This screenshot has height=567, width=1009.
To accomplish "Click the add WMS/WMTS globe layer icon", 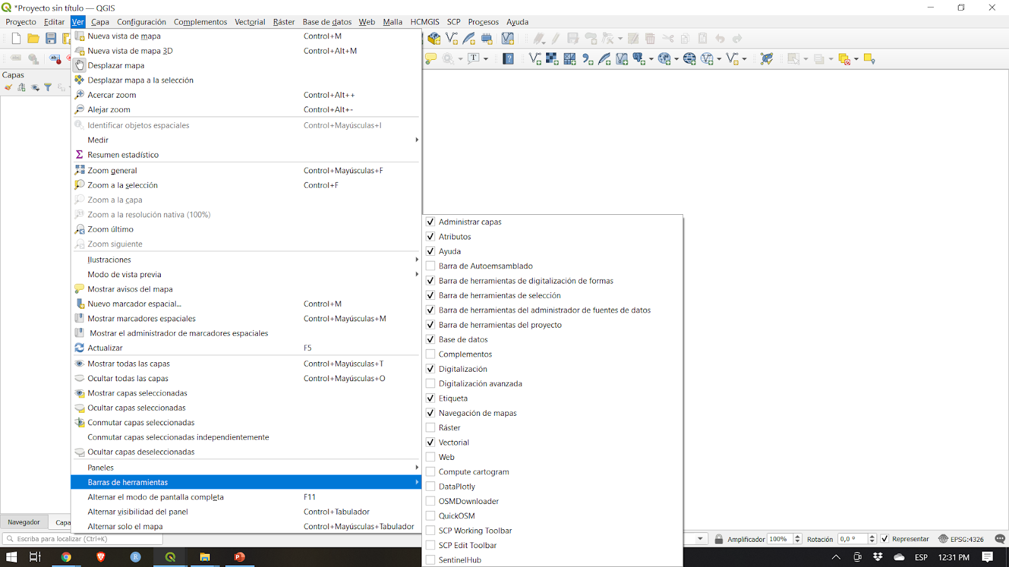I will coord(664,59).
